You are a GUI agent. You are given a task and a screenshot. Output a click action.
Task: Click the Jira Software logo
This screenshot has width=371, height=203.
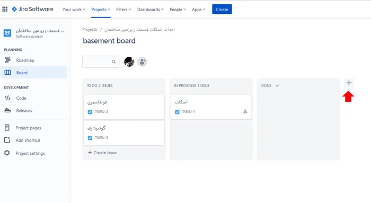[33, 9]
